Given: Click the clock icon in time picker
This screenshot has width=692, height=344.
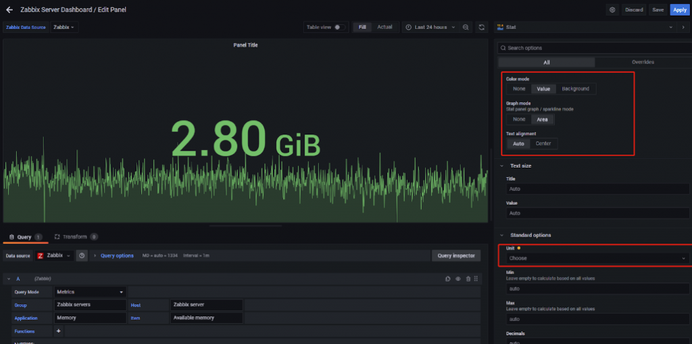Looking at the screenshot, I should click(408, 28).
